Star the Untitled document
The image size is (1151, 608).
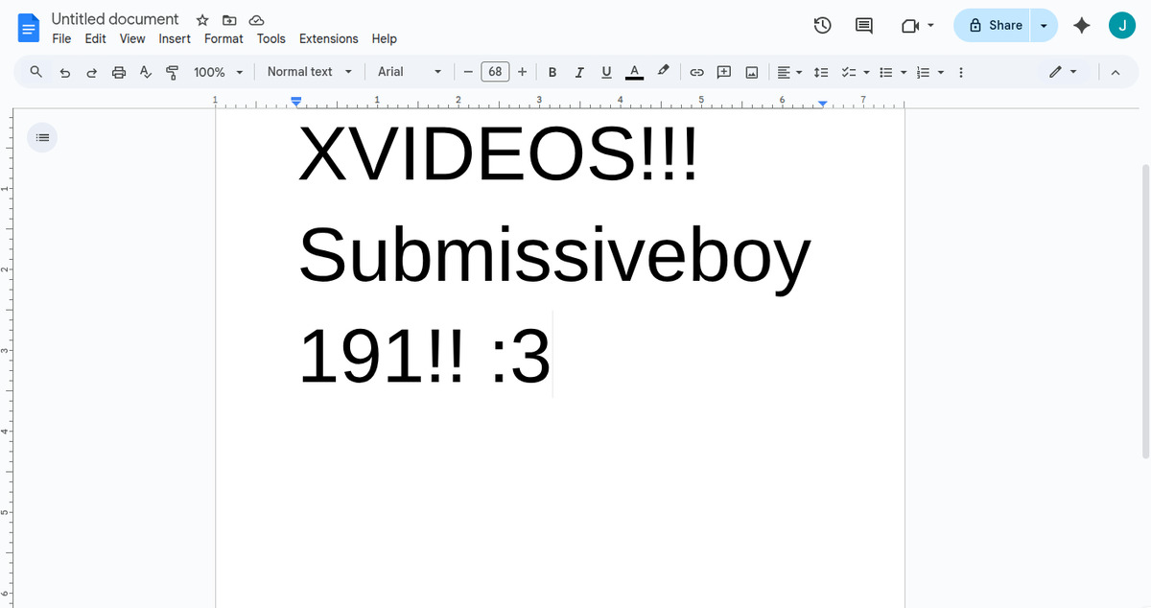pos(202,20)
